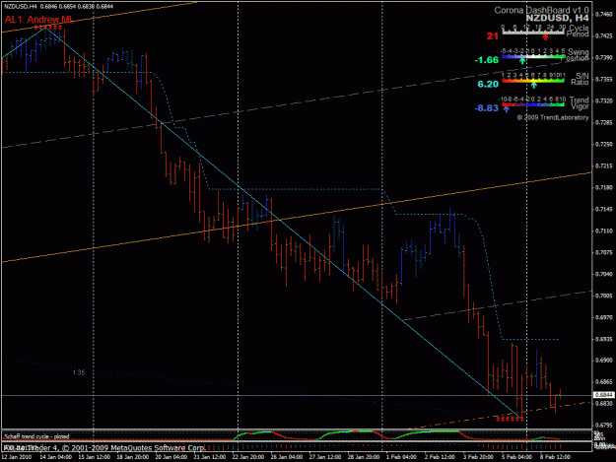Click the red Cycle Period gauge arrow
The height and width of the screenshot is (462, 616).
point(545,37)
